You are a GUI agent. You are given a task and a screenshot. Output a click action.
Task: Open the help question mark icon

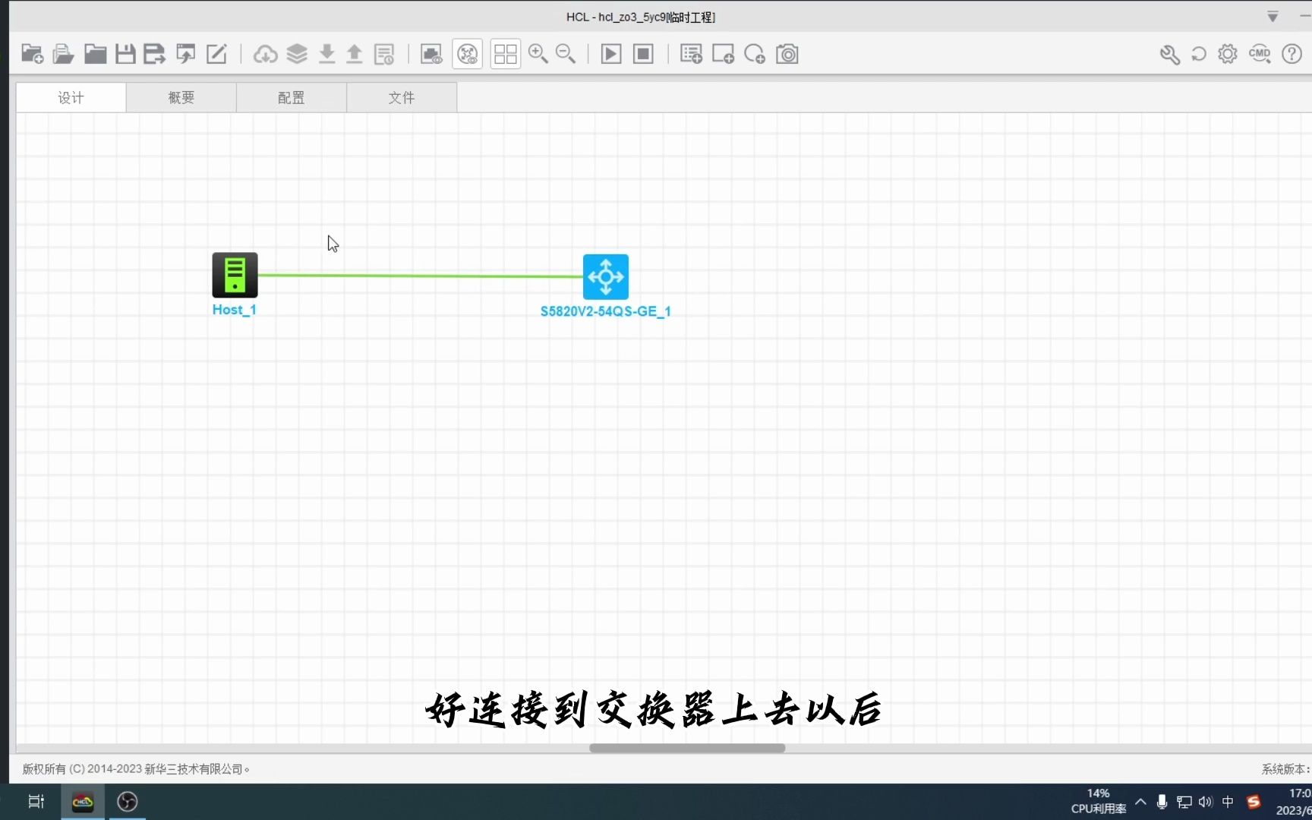1291,54
